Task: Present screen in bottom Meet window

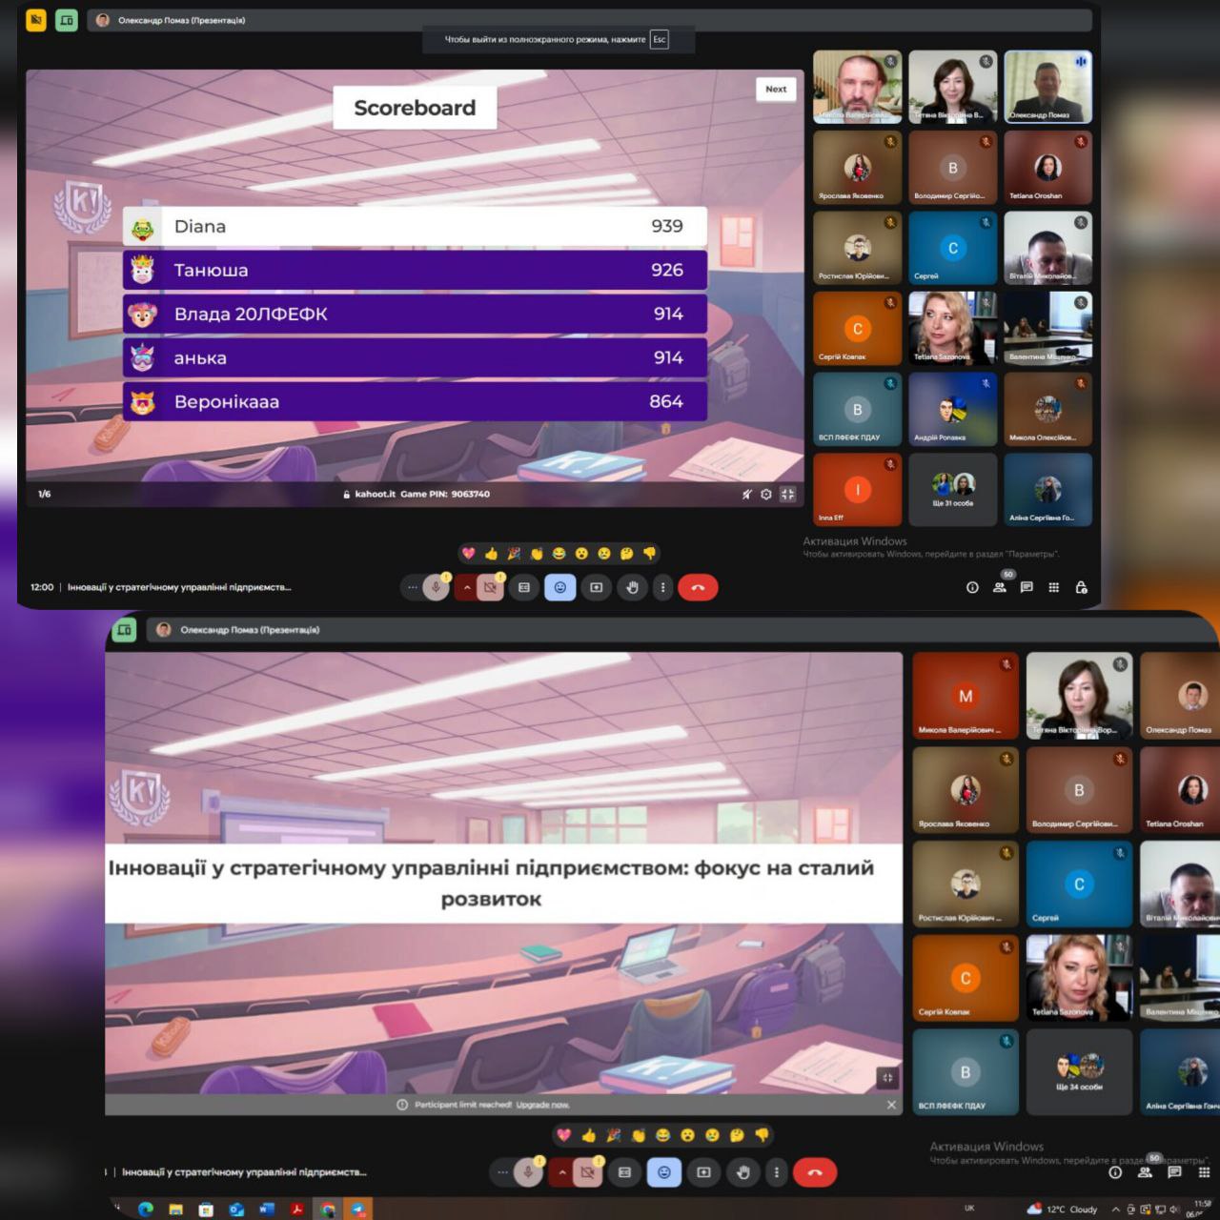Action: click(x=703, y=1172)
